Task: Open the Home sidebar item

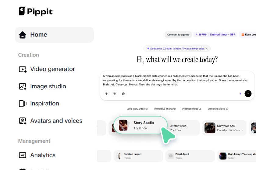Action: (x=54, y=35)
